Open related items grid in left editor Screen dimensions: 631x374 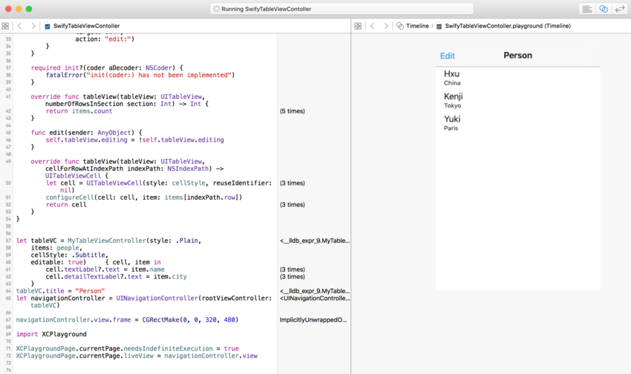pyautogui.click(x=5, y=26)
